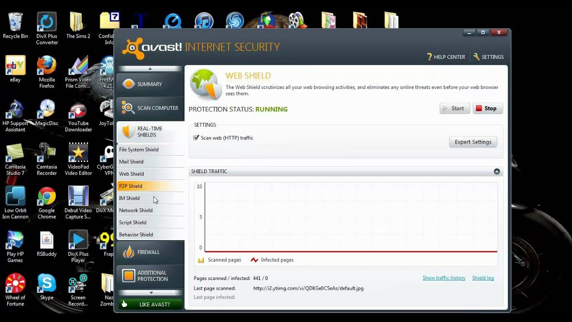Launch Mozilla Firefox desktop shortcut

tap(46, 72)
